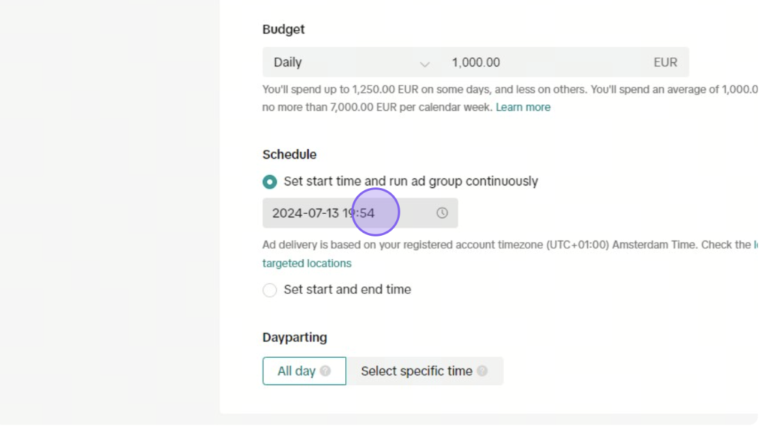This screenshot has width=768, height=426.
Task: Click the Dayparting section heading
Action: (295, 338)
